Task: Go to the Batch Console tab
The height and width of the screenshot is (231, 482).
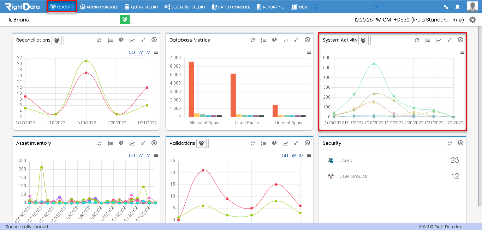Action: point(231,7)
